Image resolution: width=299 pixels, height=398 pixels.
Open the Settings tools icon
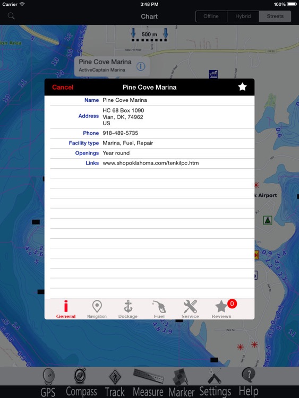[x=215, y=382]
